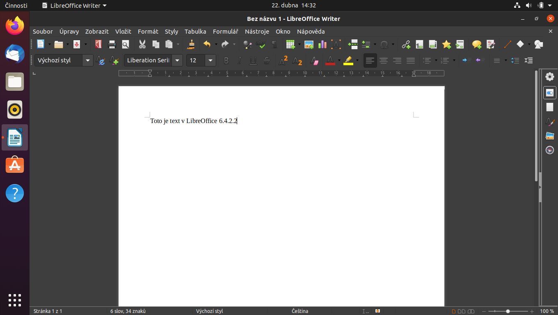The width and height of the screenshot is (558, 315).
Task: Insert bookmark star icon
Action: point(446,44)
